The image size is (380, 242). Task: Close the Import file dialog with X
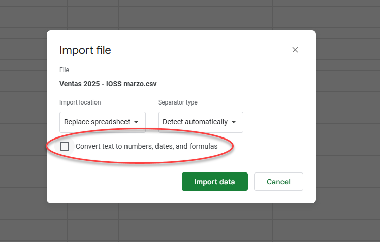click(295, 50)
